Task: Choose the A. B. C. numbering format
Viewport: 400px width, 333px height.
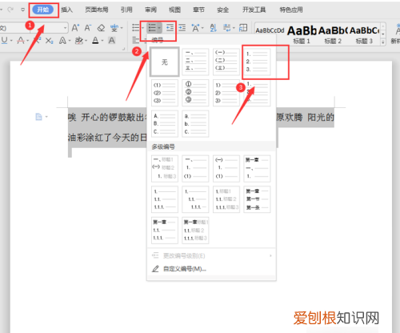Action: [165, 124]
